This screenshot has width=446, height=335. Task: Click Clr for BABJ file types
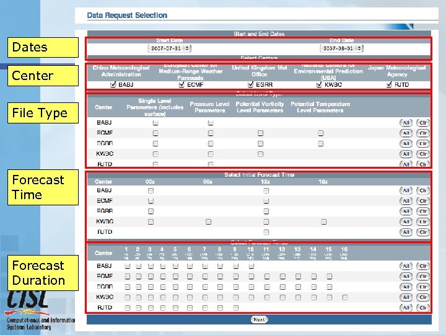(x=422, y=123)
